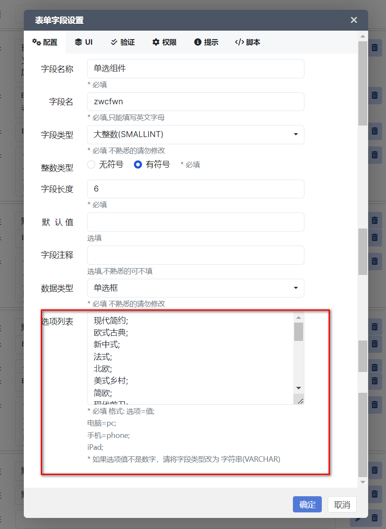The height and width of the screenshot is (529, 386).
Task: Close the 表单字段设置 dialog with X
Action: click(x=354, y=20)
